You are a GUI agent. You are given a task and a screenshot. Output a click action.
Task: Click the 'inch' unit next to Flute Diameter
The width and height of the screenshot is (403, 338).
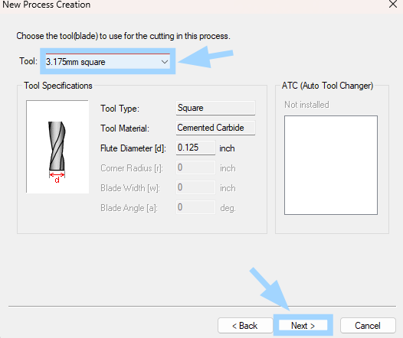coord(227,148)
